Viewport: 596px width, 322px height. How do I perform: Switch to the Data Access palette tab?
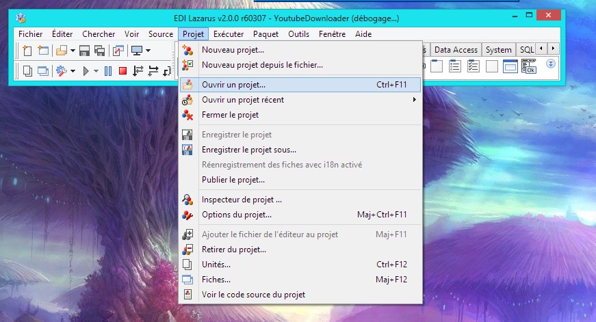[x=456, y=50]
